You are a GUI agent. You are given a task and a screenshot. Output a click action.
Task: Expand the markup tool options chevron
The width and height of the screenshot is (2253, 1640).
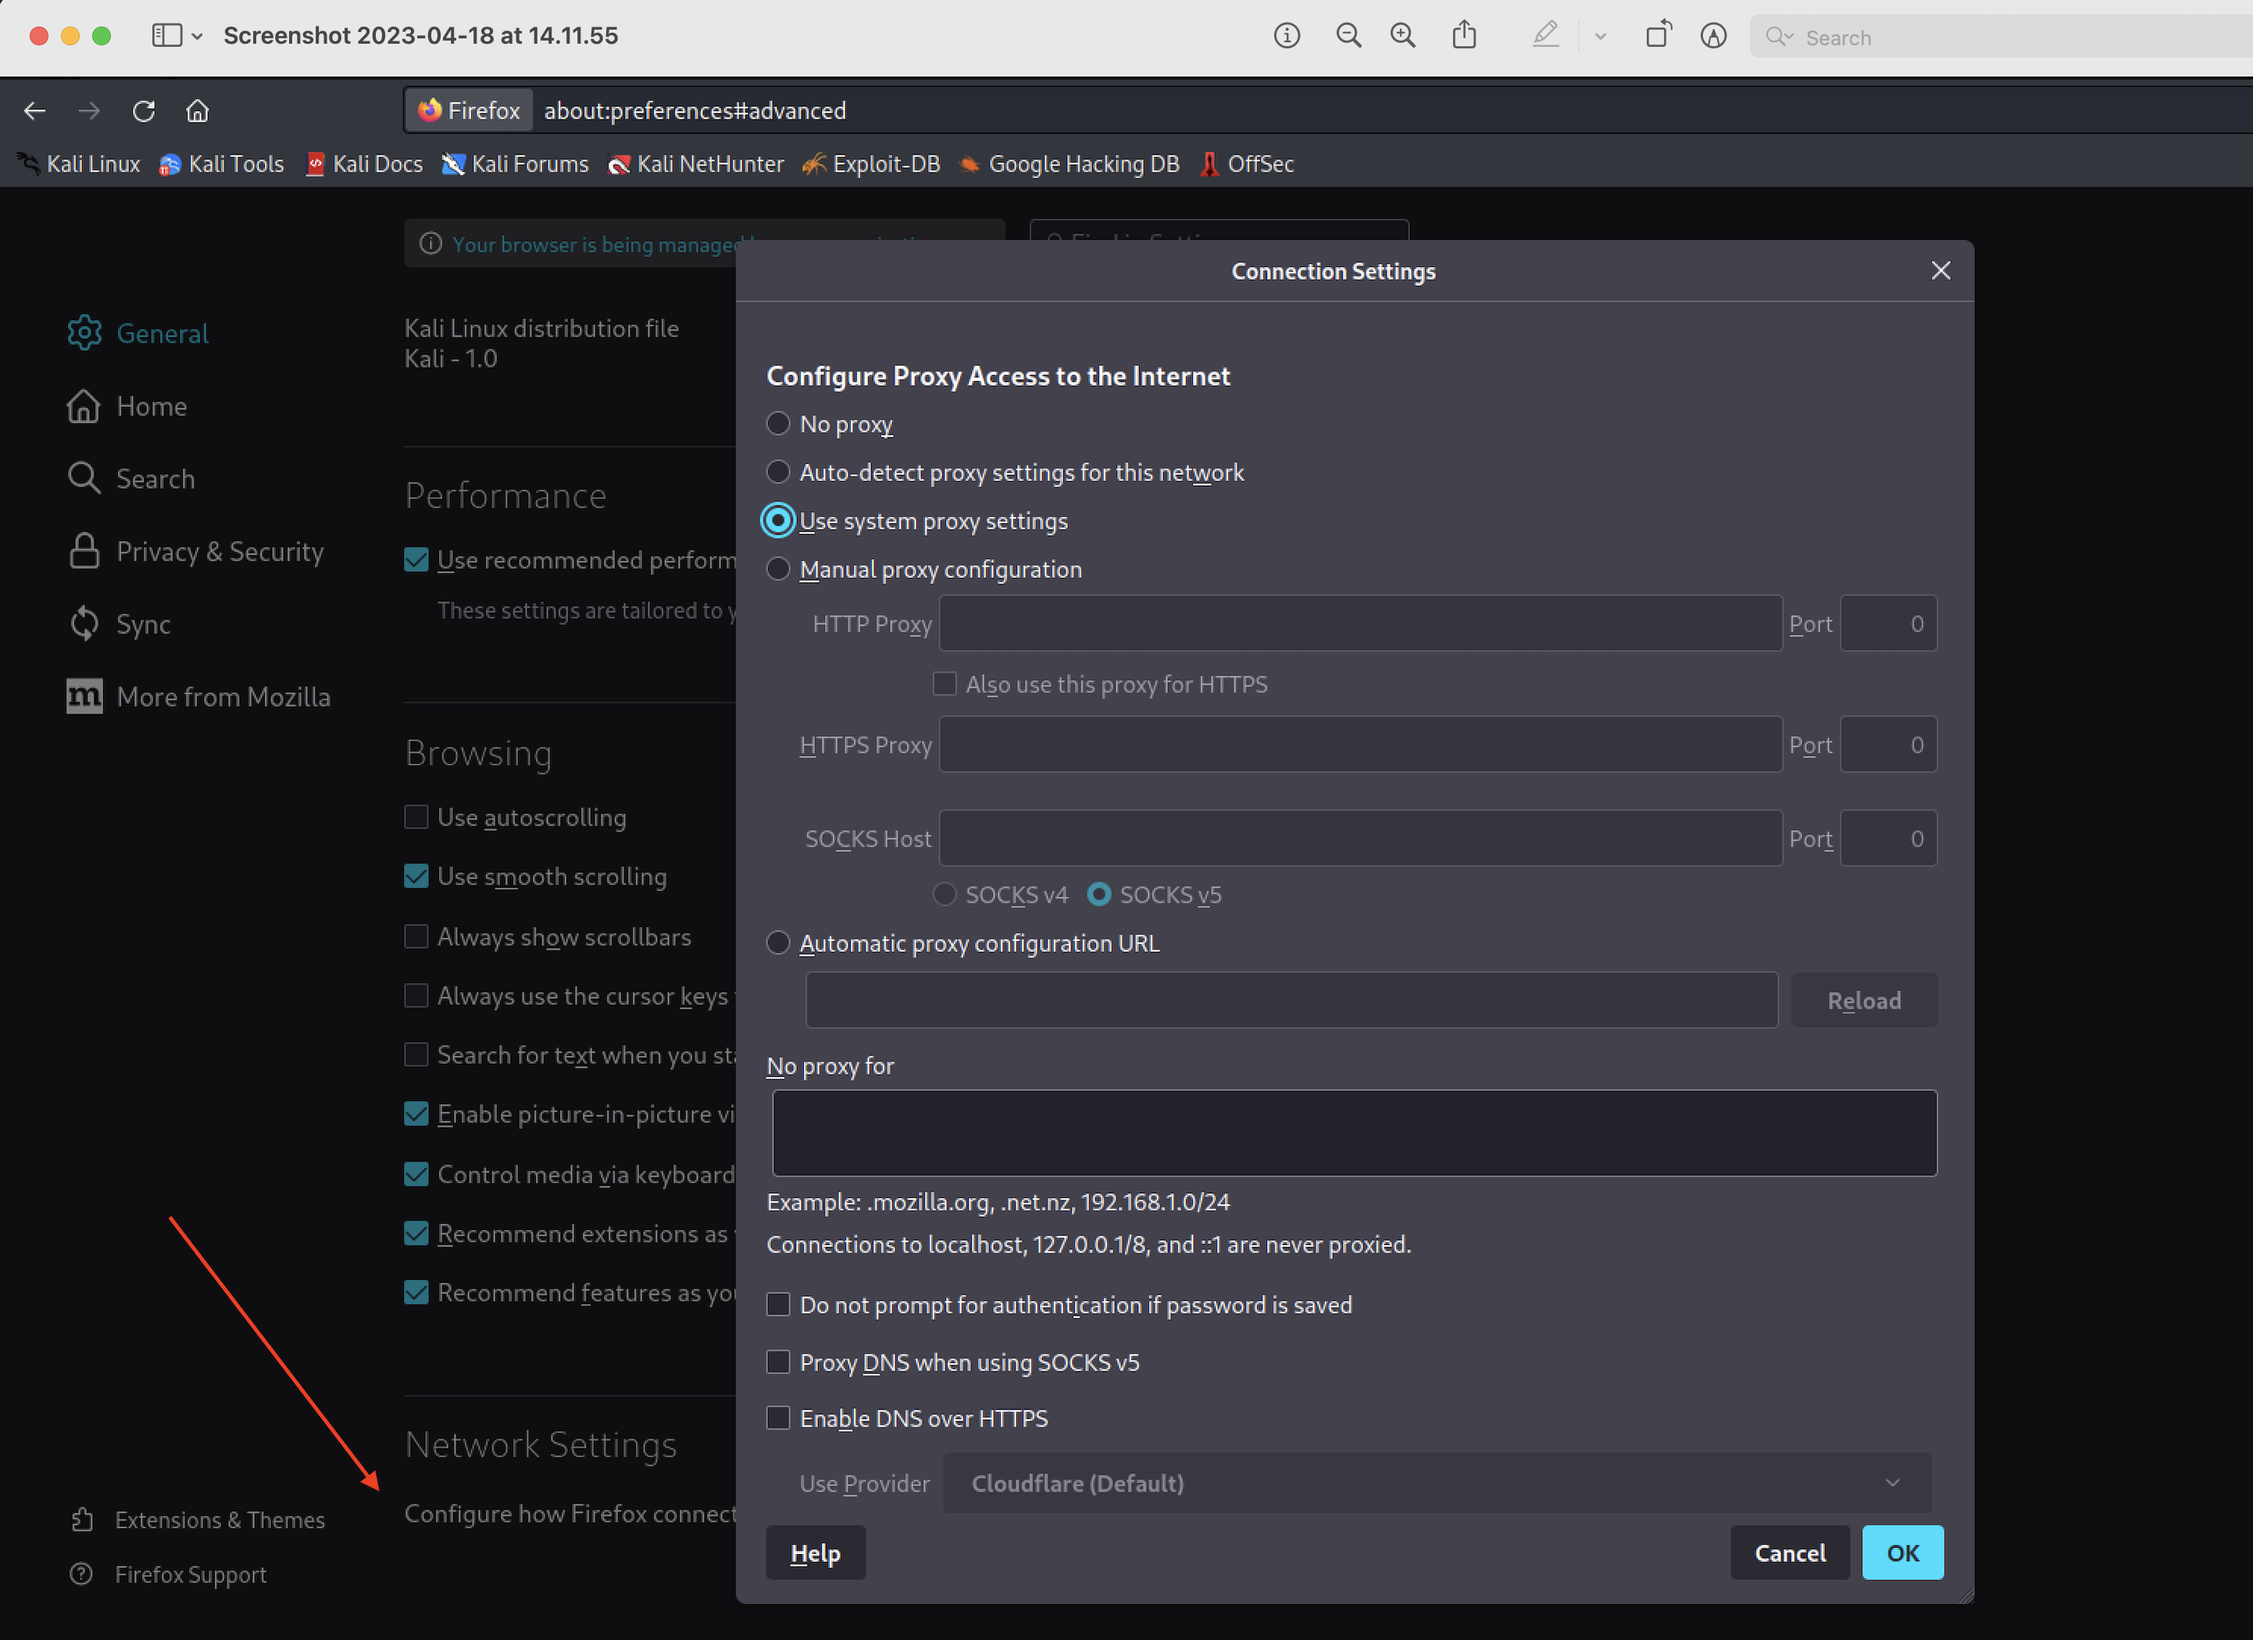click(1599, 36)
